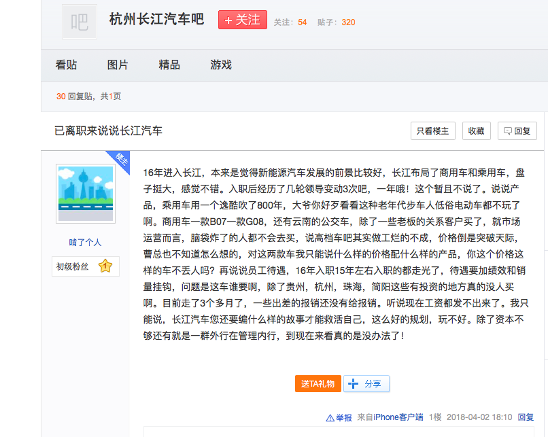
Task: Click the timestamp 2018-04-02 18:10
Action: pos(479,417)
